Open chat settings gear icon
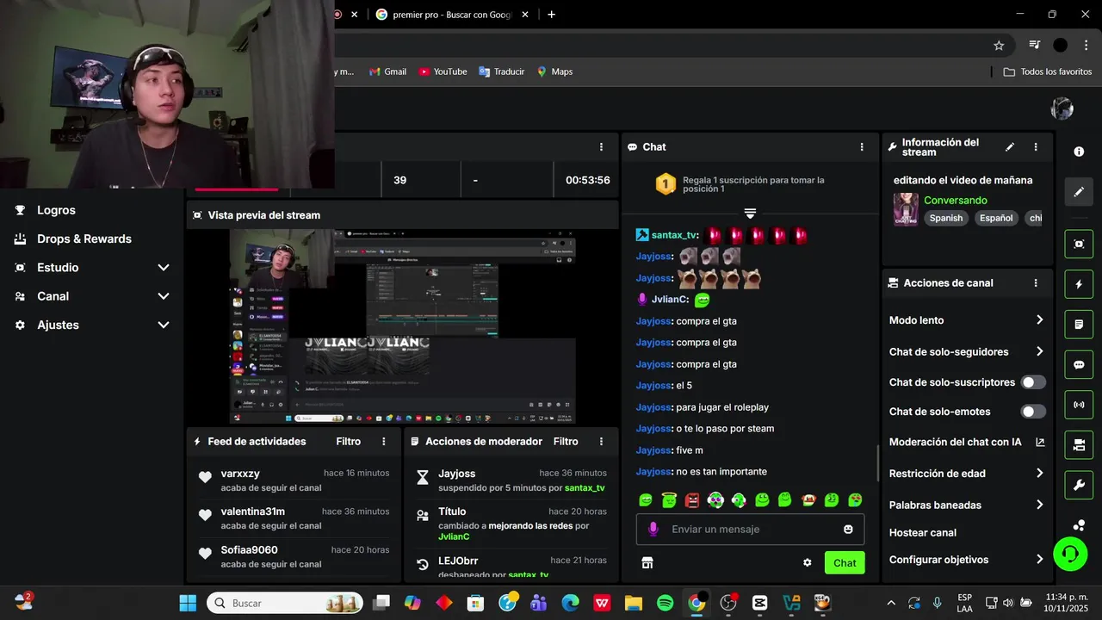Screen dimensions: 1102x620 pos(808,562)
